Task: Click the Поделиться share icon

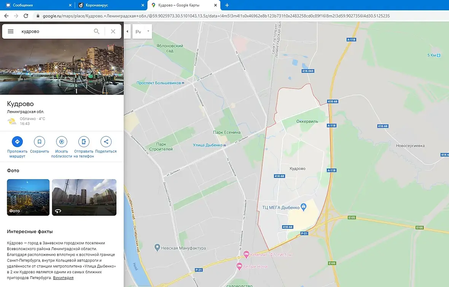Action: (106, 141)
